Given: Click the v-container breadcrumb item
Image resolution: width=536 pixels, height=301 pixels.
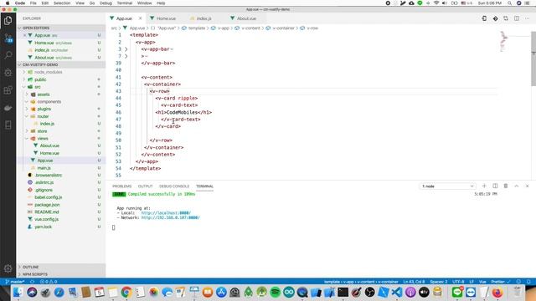Looking at the screenshot, I should pos(283,28).
